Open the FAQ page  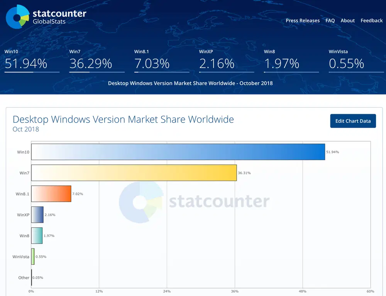click(x=330, y=20)
